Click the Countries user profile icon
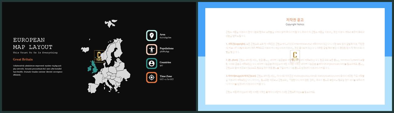The width and height of the screenshot is (394, 113). 151,63
